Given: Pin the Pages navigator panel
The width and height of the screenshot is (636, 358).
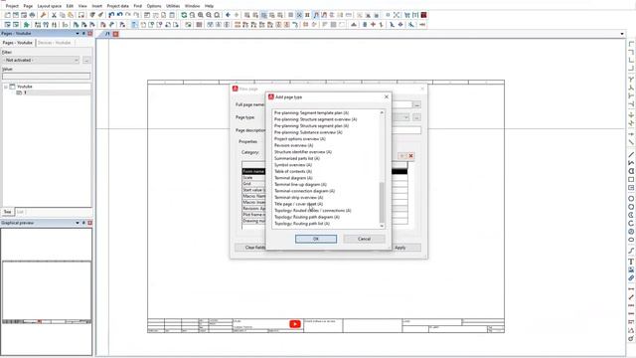Looking at the screenshot, I should point(83,33).
